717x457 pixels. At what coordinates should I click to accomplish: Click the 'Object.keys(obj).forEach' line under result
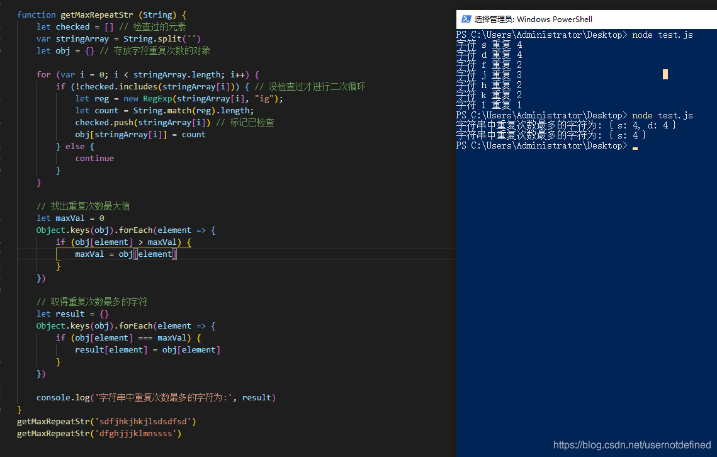pyautogui.click(x=126, y=325)
